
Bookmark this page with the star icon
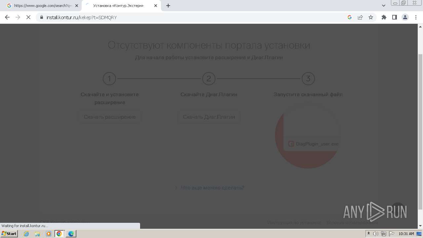[371, 17]
